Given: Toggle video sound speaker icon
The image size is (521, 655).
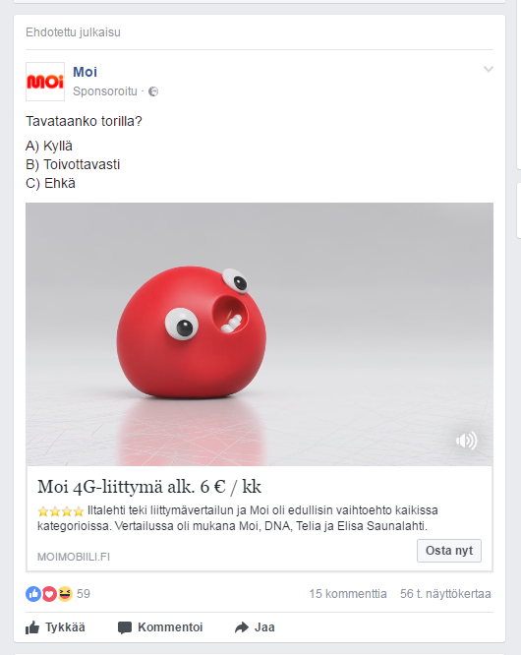Looking at the screenshot, I should 466,441.
